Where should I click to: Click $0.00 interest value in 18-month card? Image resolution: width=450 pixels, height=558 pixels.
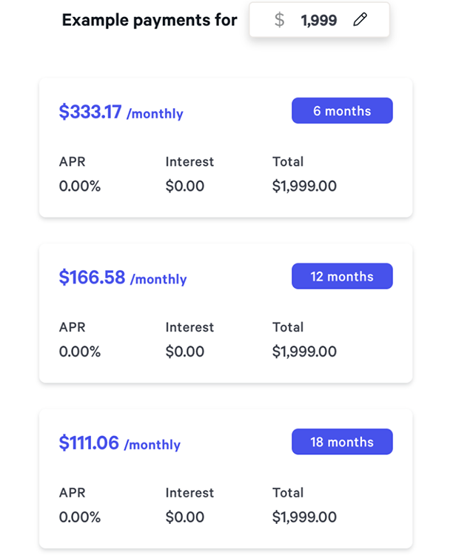185,517
